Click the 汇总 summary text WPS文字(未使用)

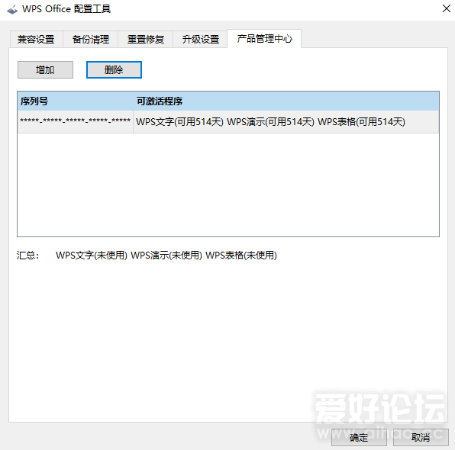(92, 256)
